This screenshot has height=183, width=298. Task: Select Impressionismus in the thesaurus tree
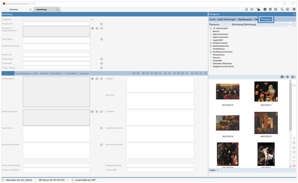(x=220, y=37)
